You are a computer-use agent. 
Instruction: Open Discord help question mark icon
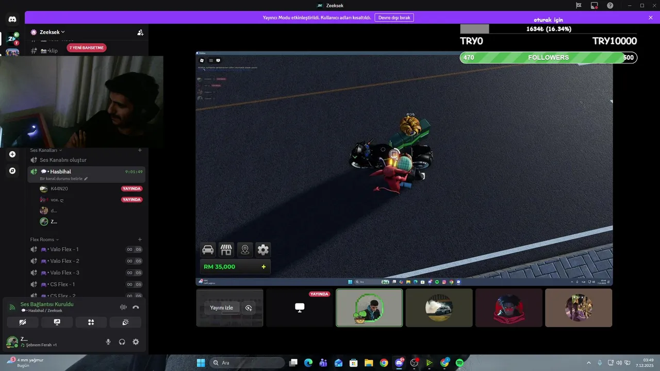tap(610, 5)
